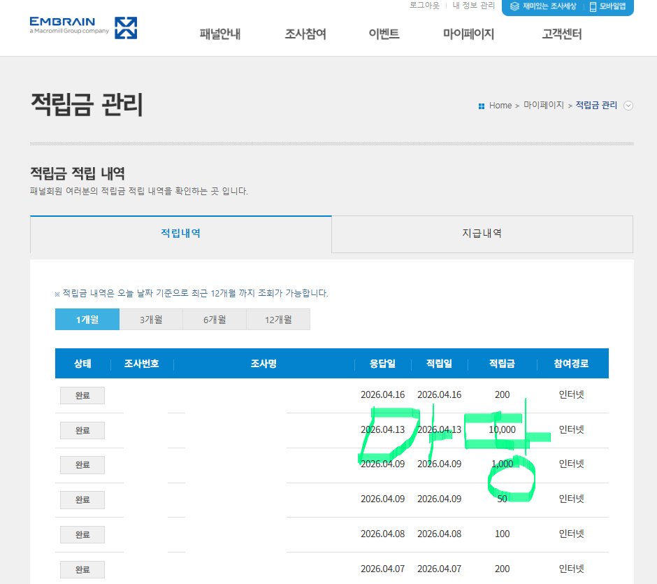Select the 6개월 period filter
657x584 pixels.
pyautogui.click(x=214, y=319)
